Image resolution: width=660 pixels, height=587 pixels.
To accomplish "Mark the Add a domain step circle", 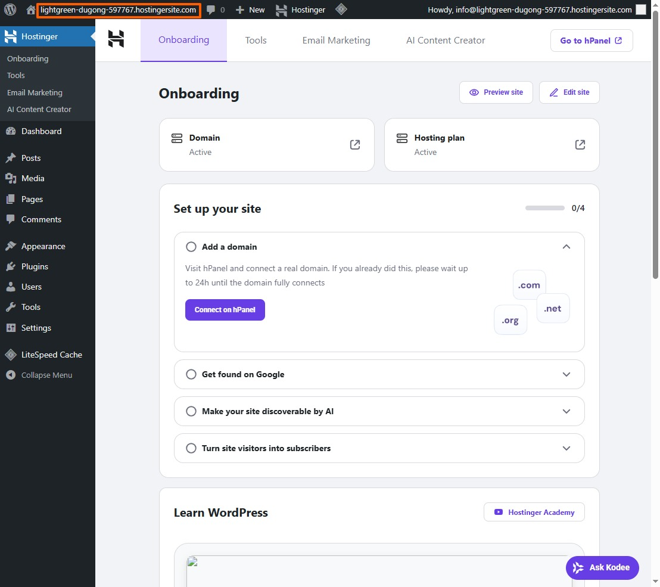I will point(191,247).
